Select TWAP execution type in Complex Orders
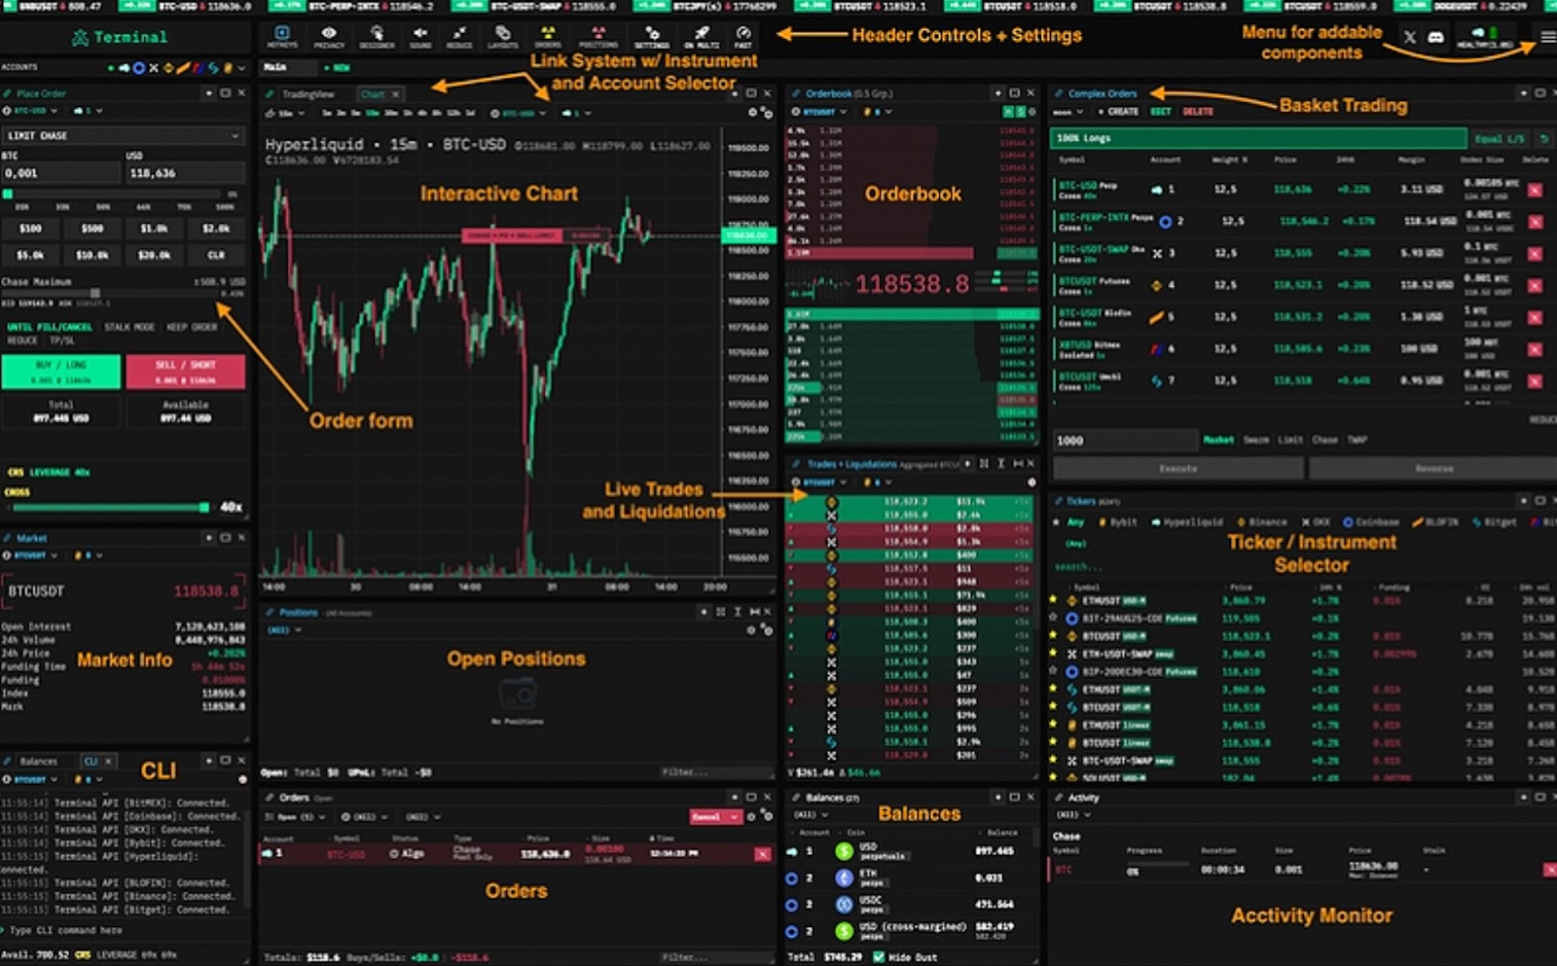 (1358, 440)
